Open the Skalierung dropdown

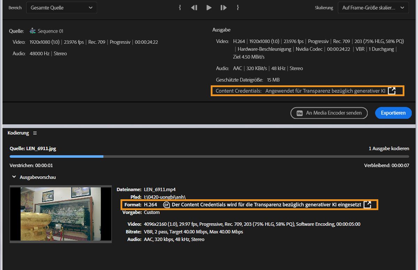tap(373, 7)
